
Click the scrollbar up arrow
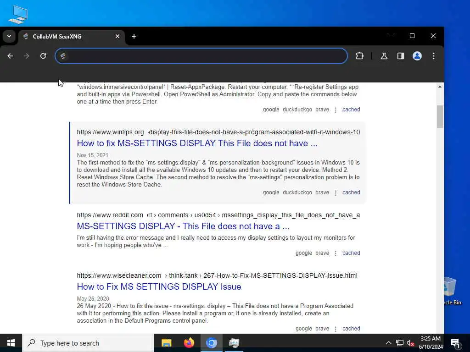[x=440, y=87]
